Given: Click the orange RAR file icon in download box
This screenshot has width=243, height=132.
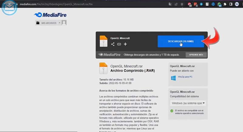Looking at the screenshot, I should 104,41.
